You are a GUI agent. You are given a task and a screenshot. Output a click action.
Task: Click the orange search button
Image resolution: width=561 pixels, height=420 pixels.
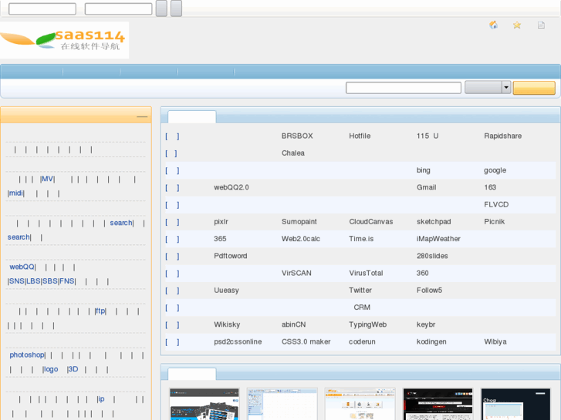pos(534,88)
